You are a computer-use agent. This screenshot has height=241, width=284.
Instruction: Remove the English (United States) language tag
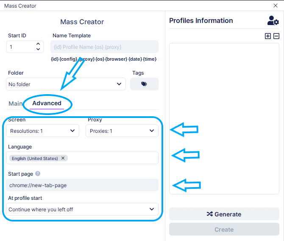tap(63, 158)
